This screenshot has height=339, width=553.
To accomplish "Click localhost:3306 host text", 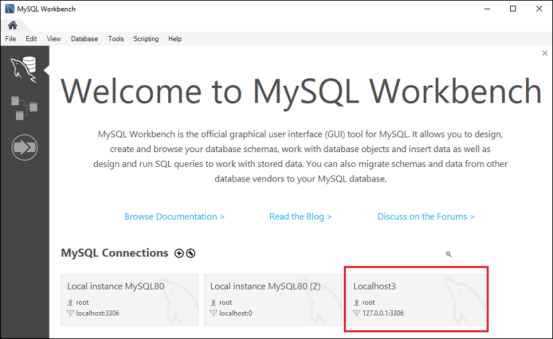I will pyautogui.click(x=98, y=313).
